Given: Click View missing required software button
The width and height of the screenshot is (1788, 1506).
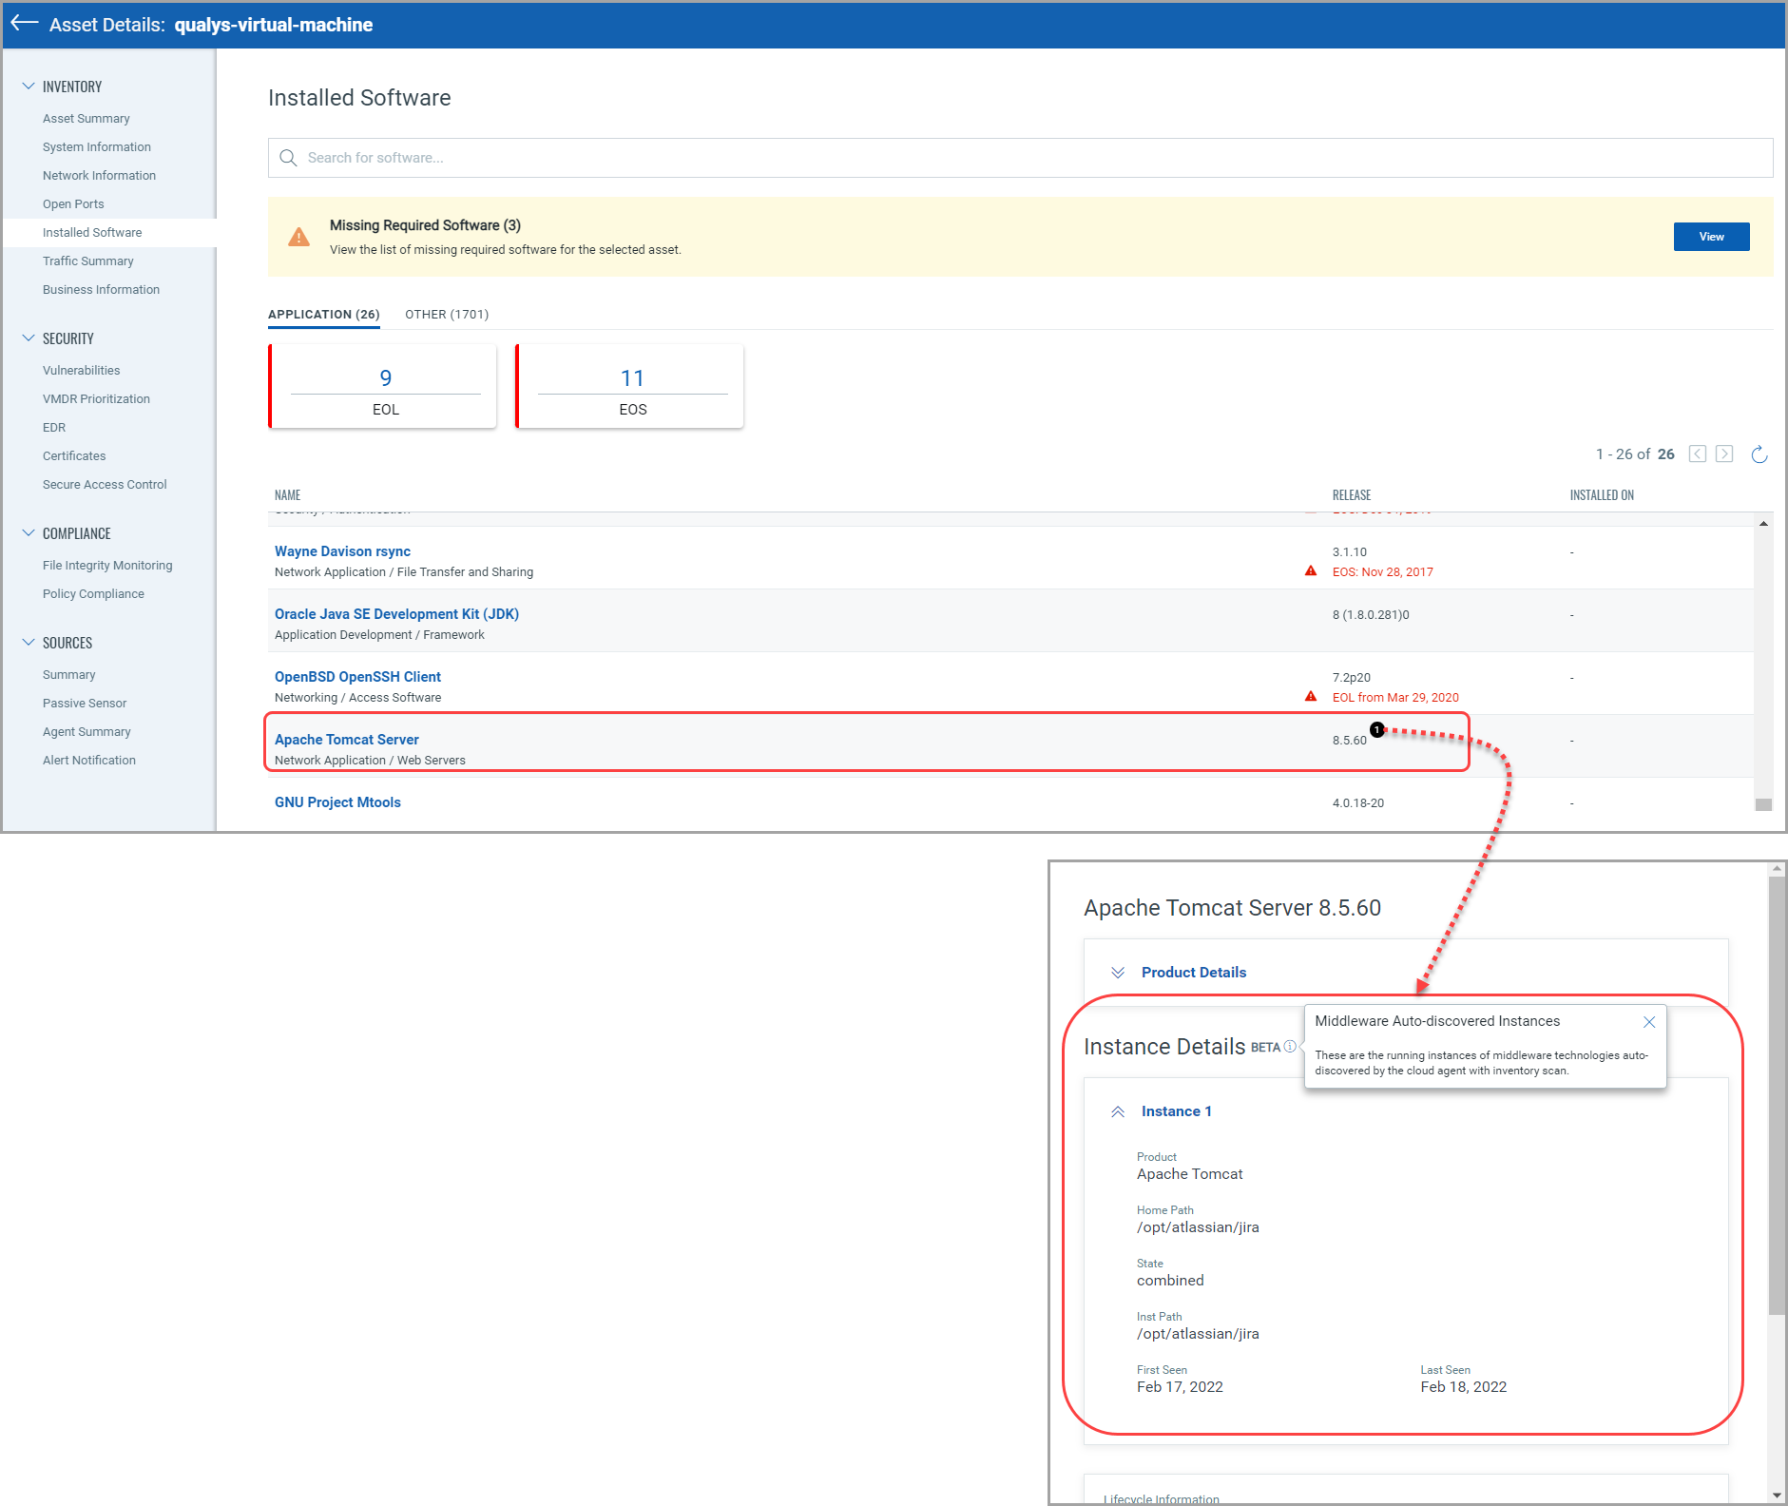Looking at the screenshot, I should click(x=1711, y=237).
